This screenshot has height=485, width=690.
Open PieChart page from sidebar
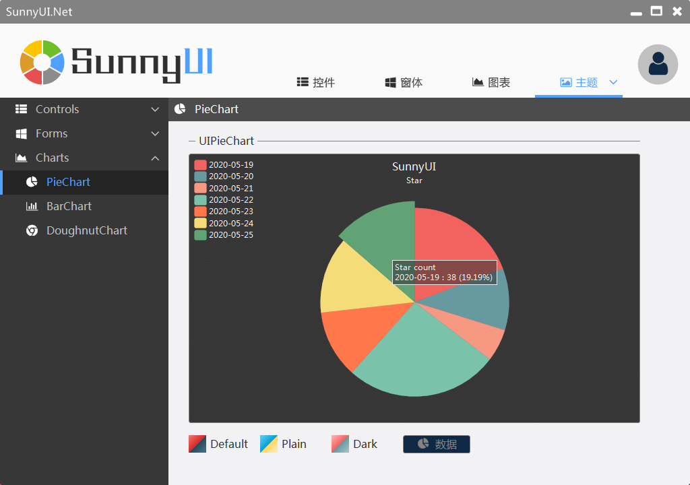[84, 182]
